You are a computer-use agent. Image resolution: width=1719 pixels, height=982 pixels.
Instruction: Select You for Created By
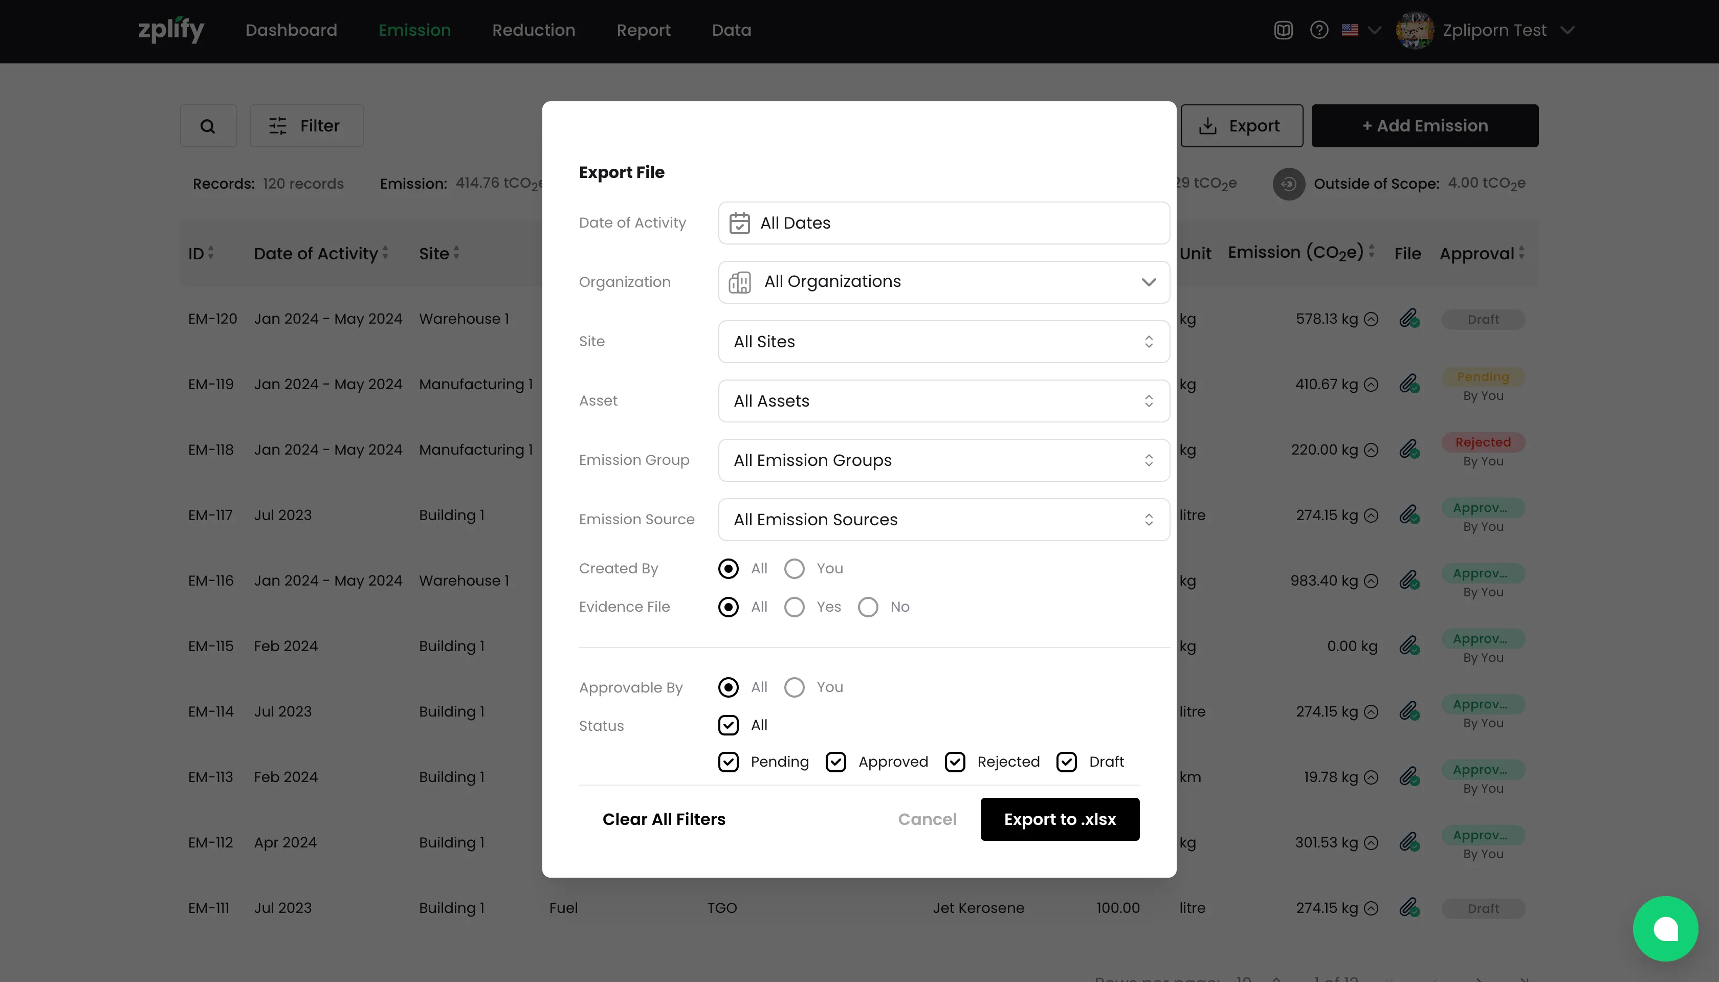(x=794, y=569)
